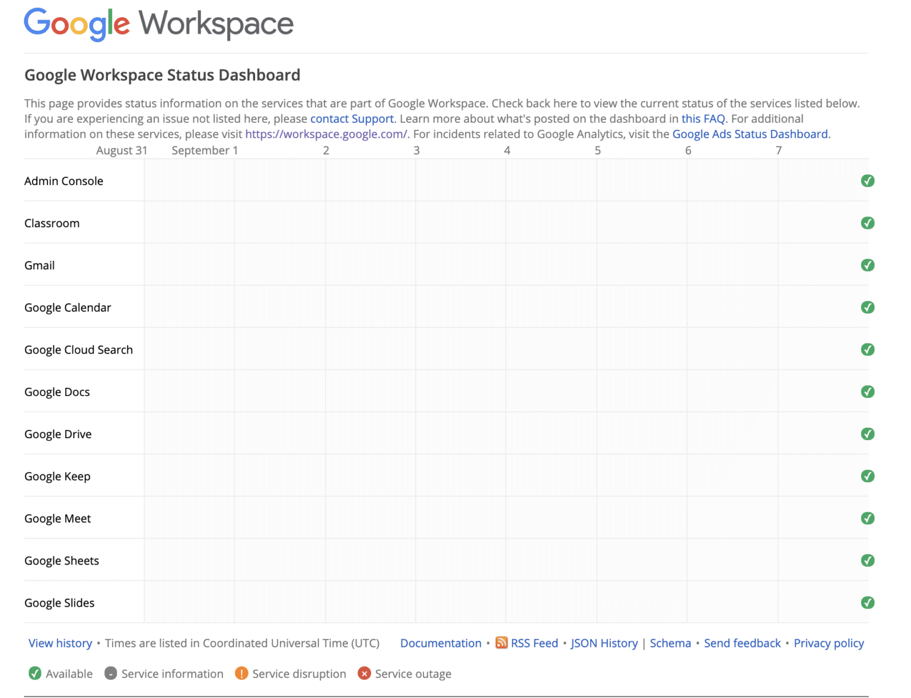911x698 pixels.
Task: Visit the Google Ads Status Dashboard link
Action: (x=750, y=134)
